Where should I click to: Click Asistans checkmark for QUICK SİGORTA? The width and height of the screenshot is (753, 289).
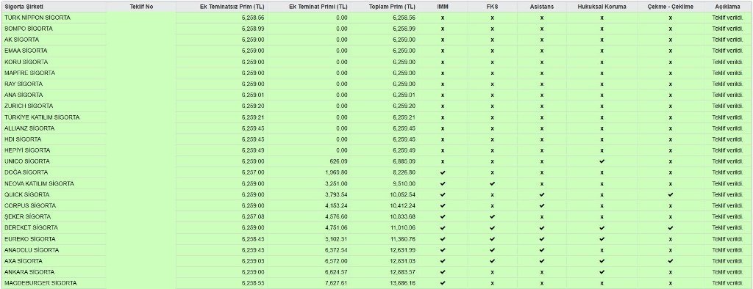click(x=542, y=194)
